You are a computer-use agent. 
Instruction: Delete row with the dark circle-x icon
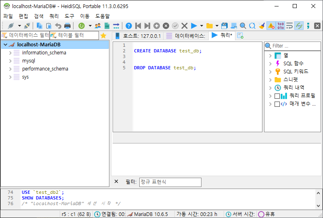pyautogui.click(x=166, y=26)
